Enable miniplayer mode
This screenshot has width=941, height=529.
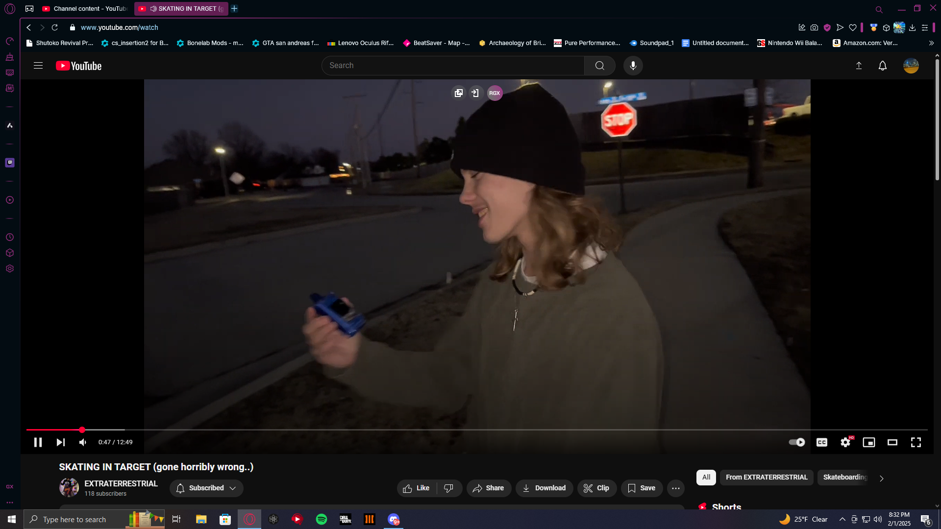pyautogui.click(x=868, y=442)
